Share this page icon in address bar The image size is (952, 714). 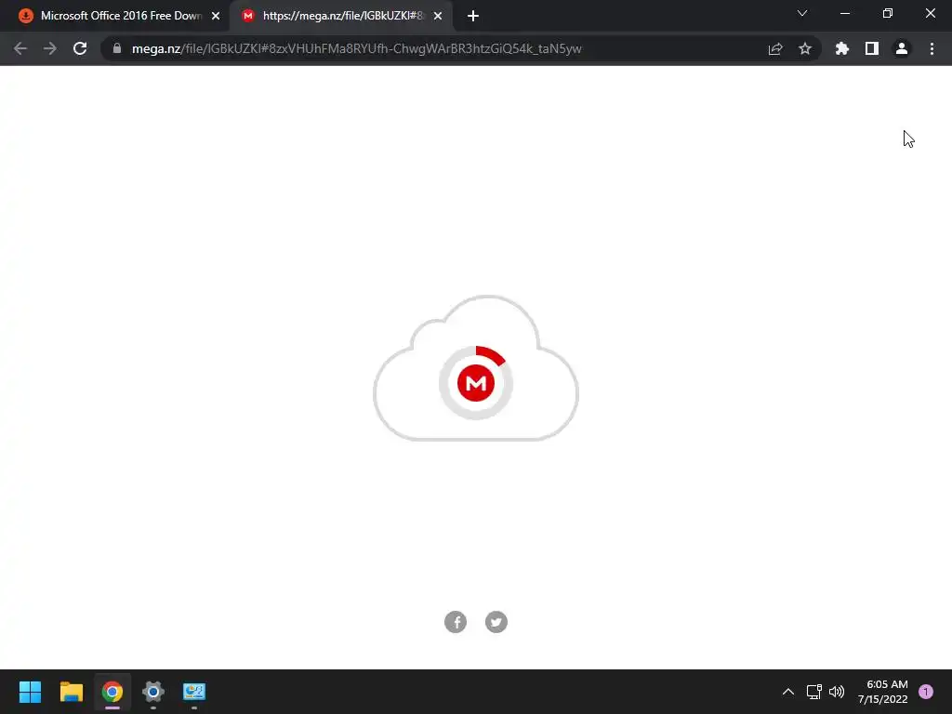[775, 48]
